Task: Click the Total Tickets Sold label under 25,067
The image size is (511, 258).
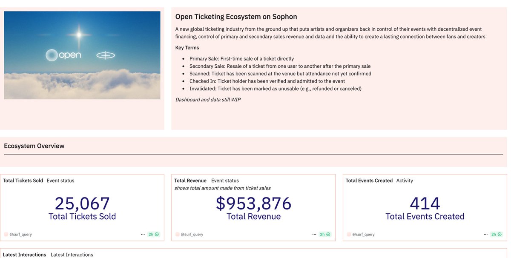Action: click(82, 216)
